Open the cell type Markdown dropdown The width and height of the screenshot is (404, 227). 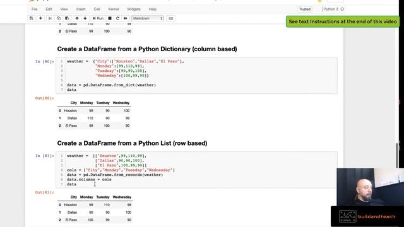pyautogui.click(x=148, y=18)
